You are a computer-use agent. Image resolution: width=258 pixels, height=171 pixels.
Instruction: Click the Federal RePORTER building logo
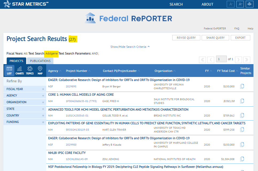tap(90, 18)
